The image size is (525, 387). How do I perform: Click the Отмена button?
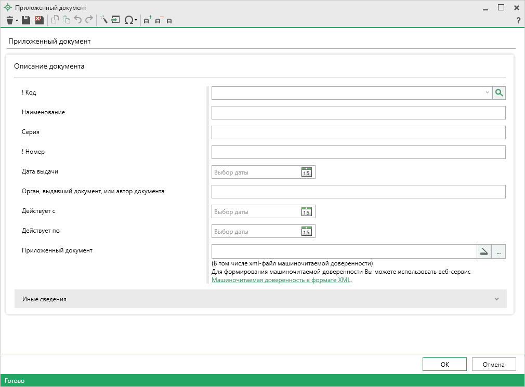pos(493,364)
